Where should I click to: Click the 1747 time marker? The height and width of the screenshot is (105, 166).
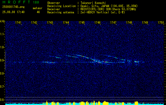113,23
